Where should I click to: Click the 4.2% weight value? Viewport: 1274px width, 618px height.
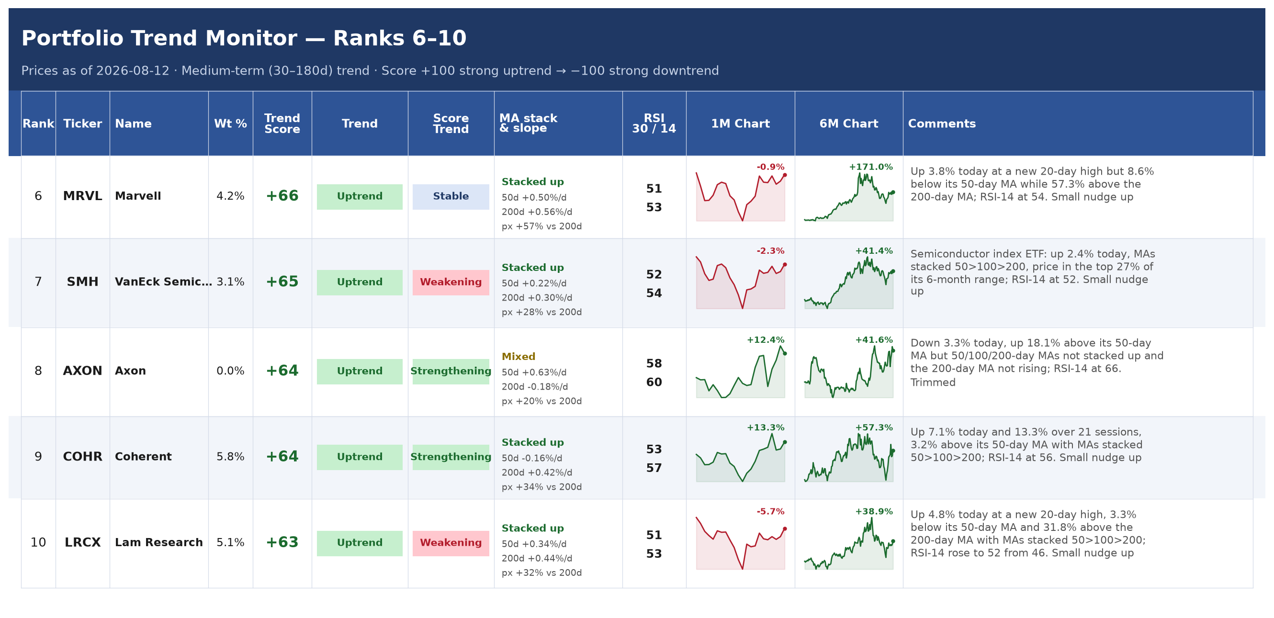tap(230, 196)
